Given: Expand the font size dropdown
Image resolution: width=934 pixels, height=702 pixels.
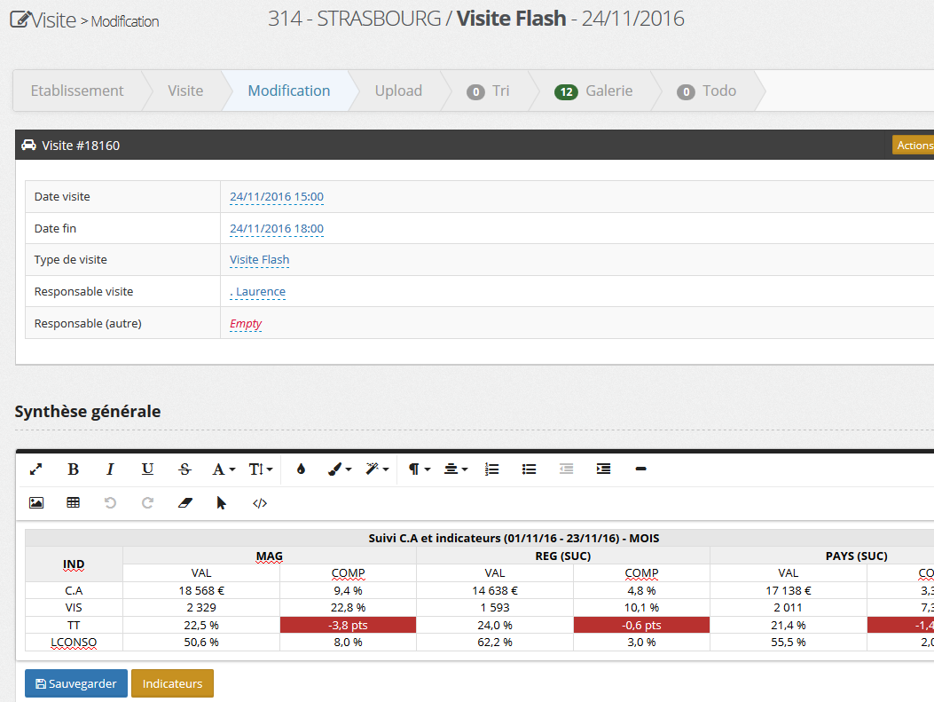Looking at the screenshot, I should pos(261,469).
